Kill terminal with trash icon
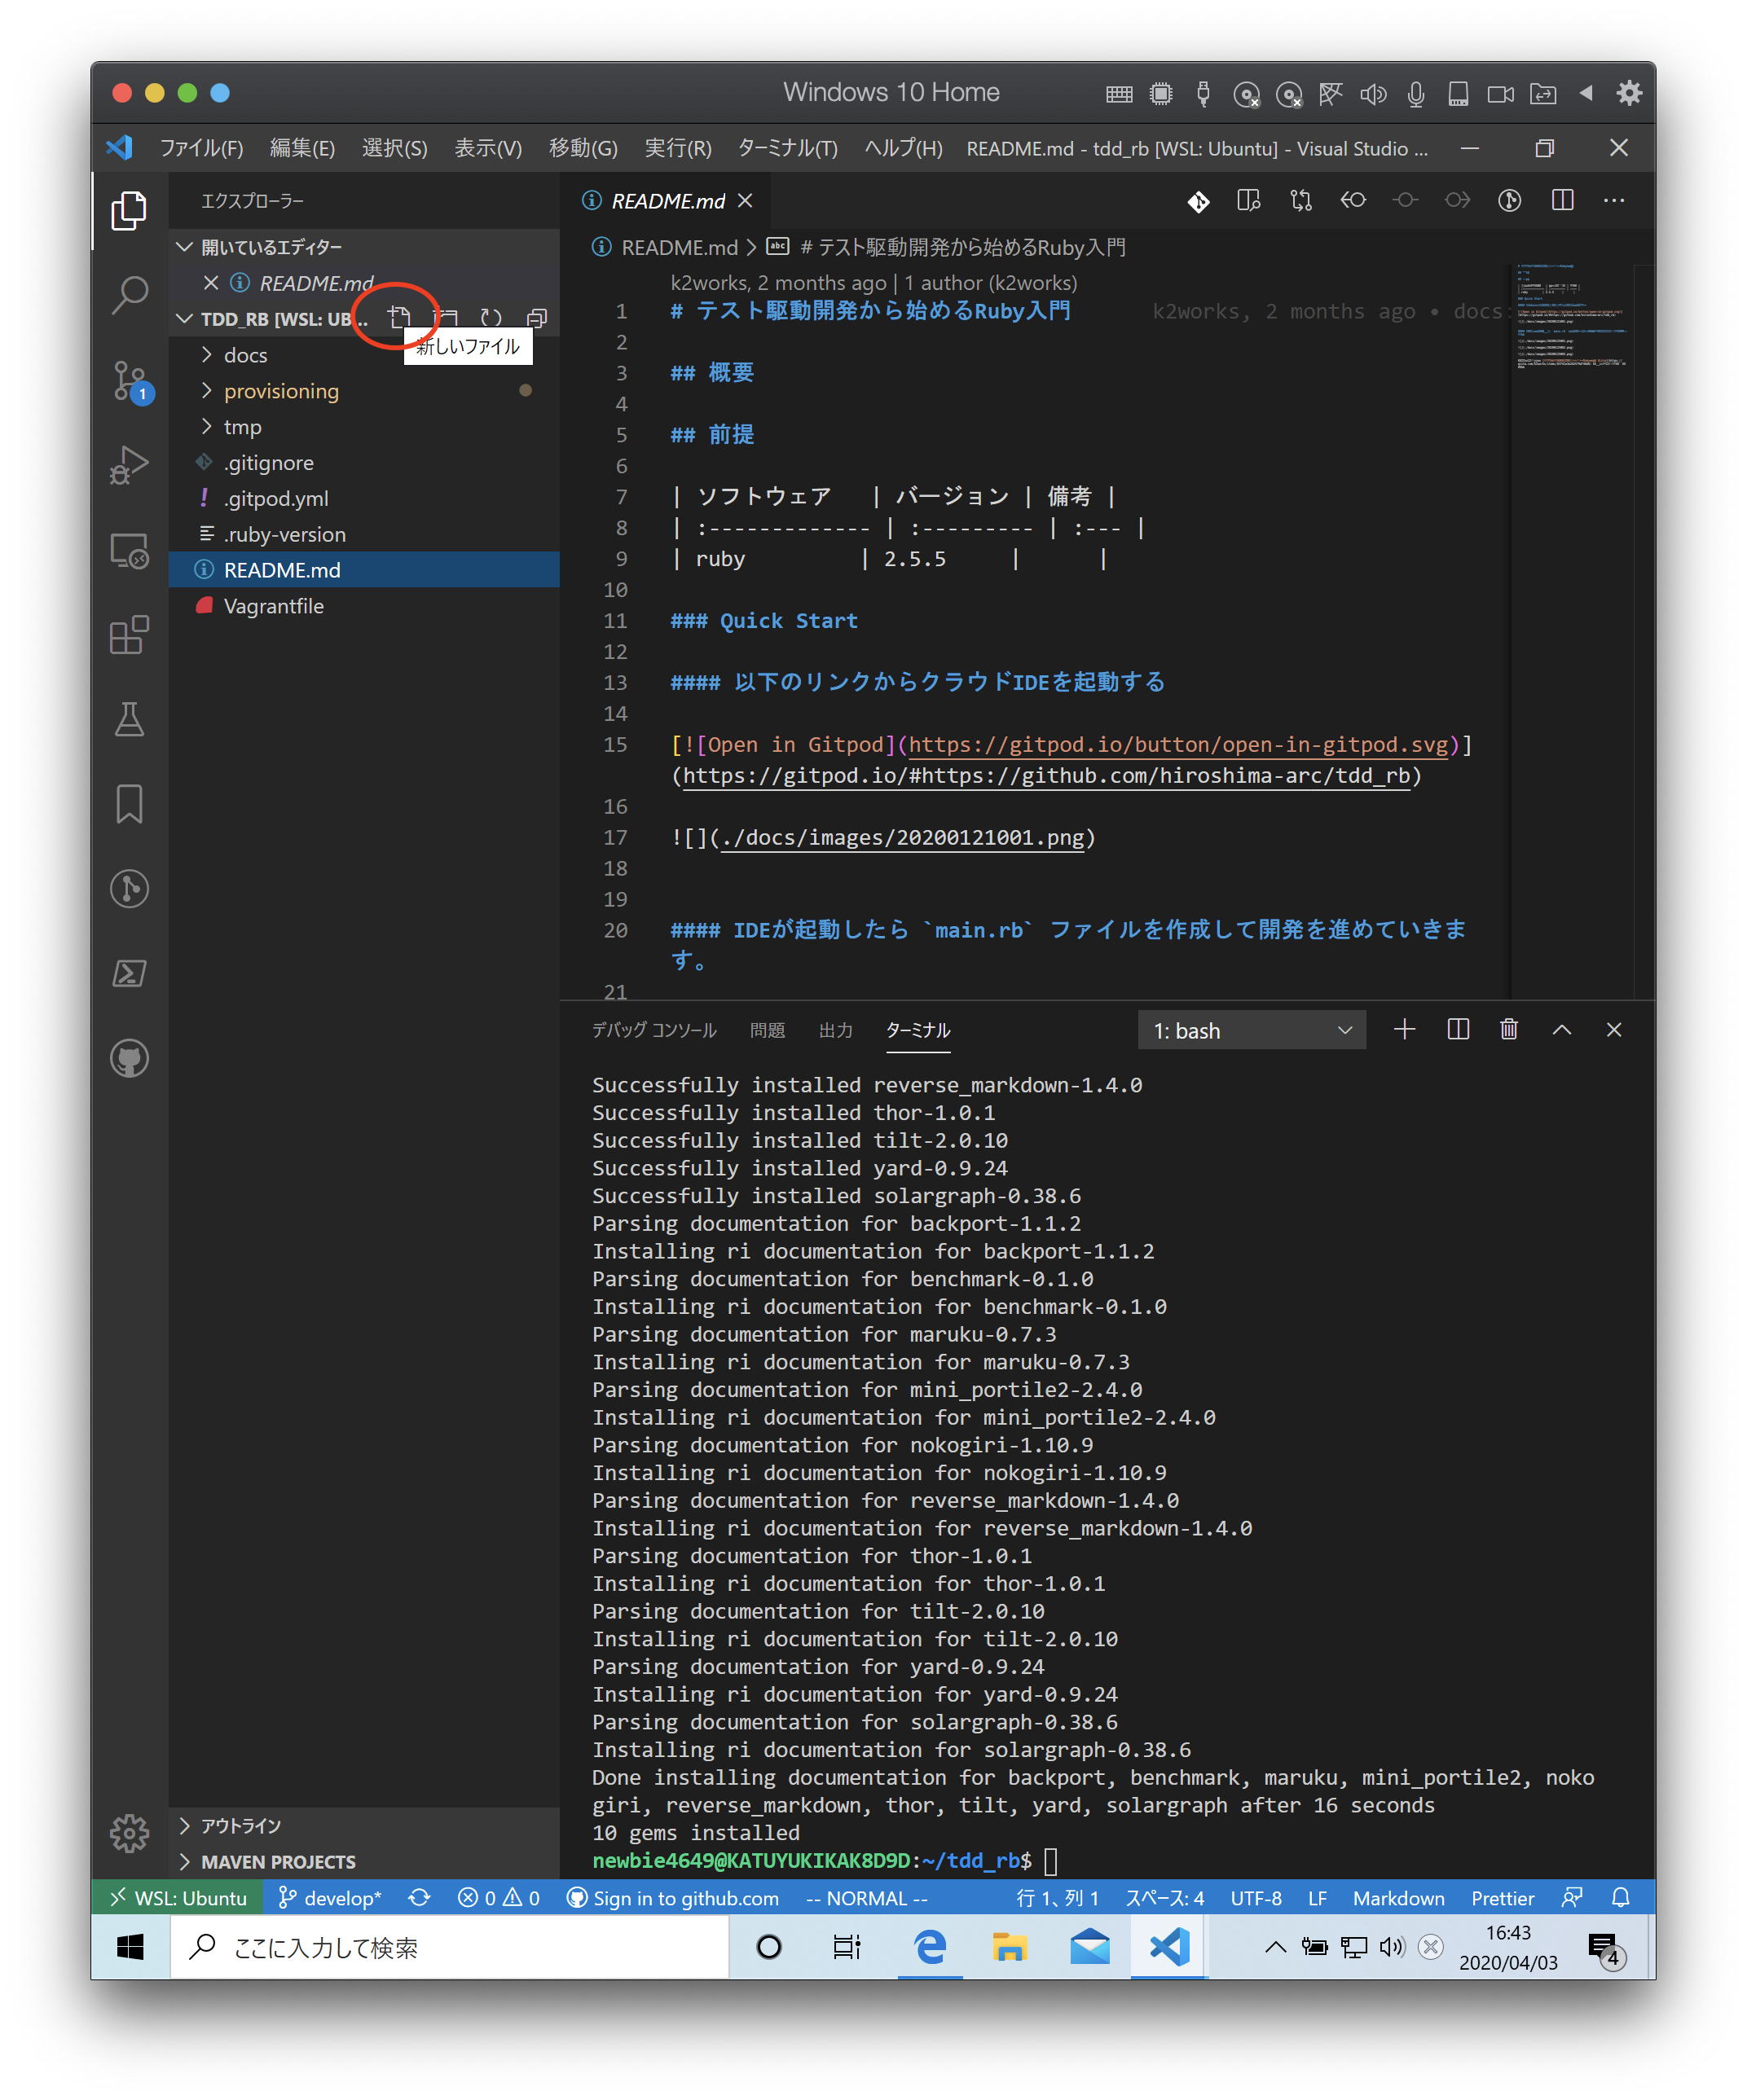 coord(1509,1030)
